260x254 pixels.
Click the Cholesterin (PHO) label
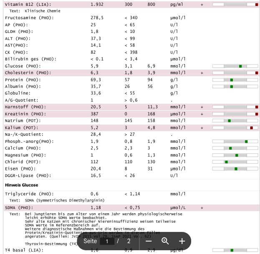28,73
